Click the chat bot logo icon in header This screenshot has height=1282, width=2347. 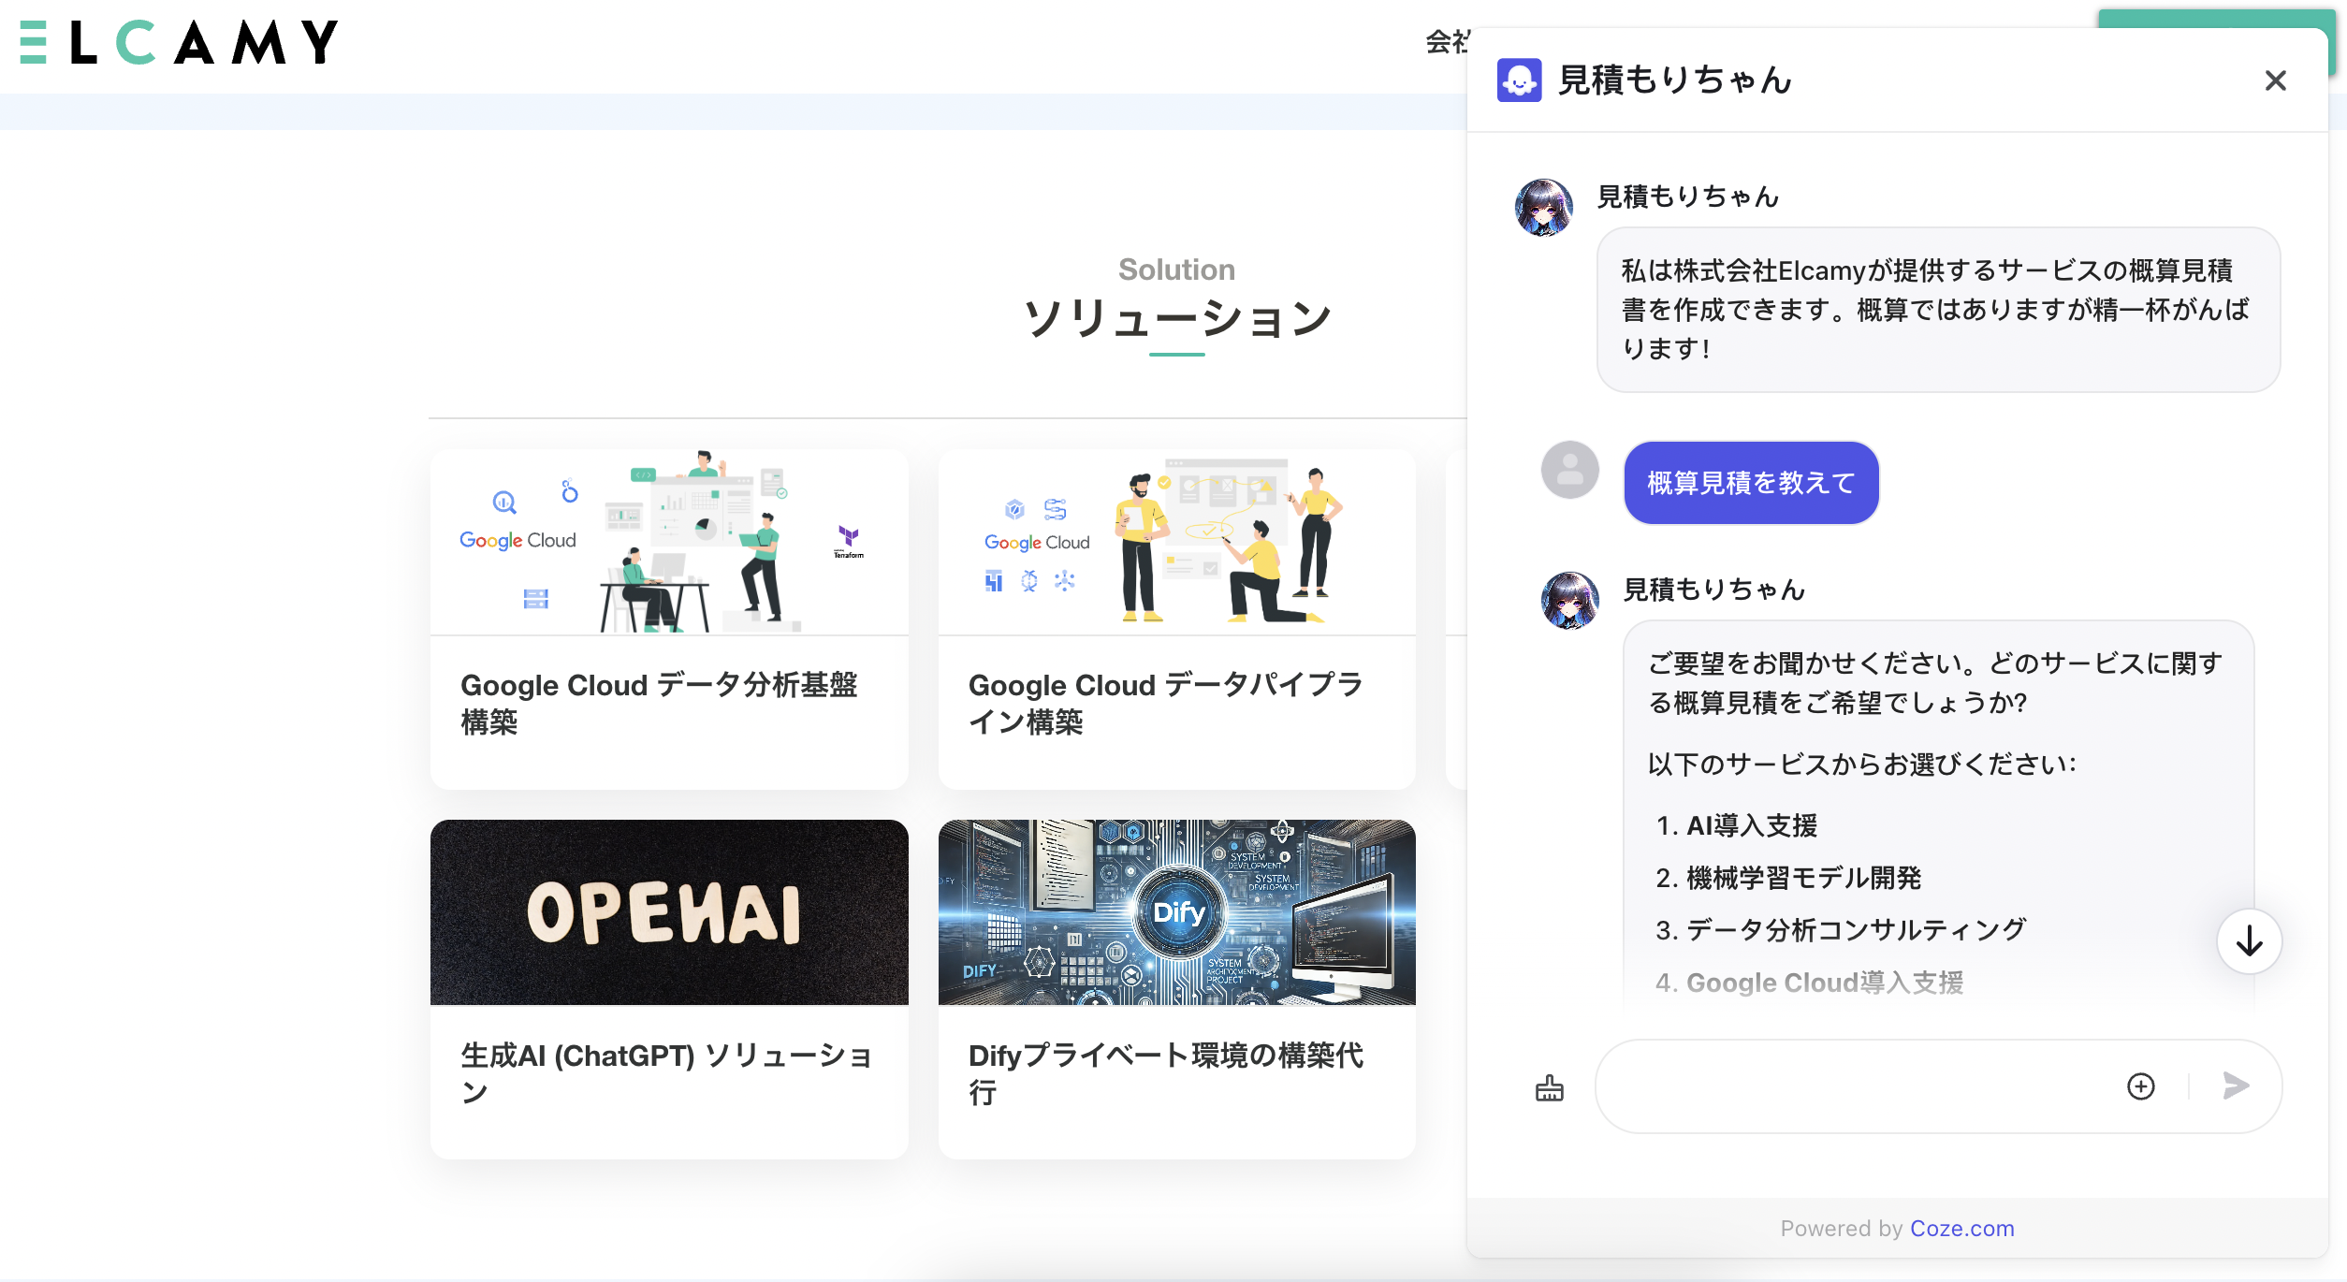click(x=1519, y=80)
